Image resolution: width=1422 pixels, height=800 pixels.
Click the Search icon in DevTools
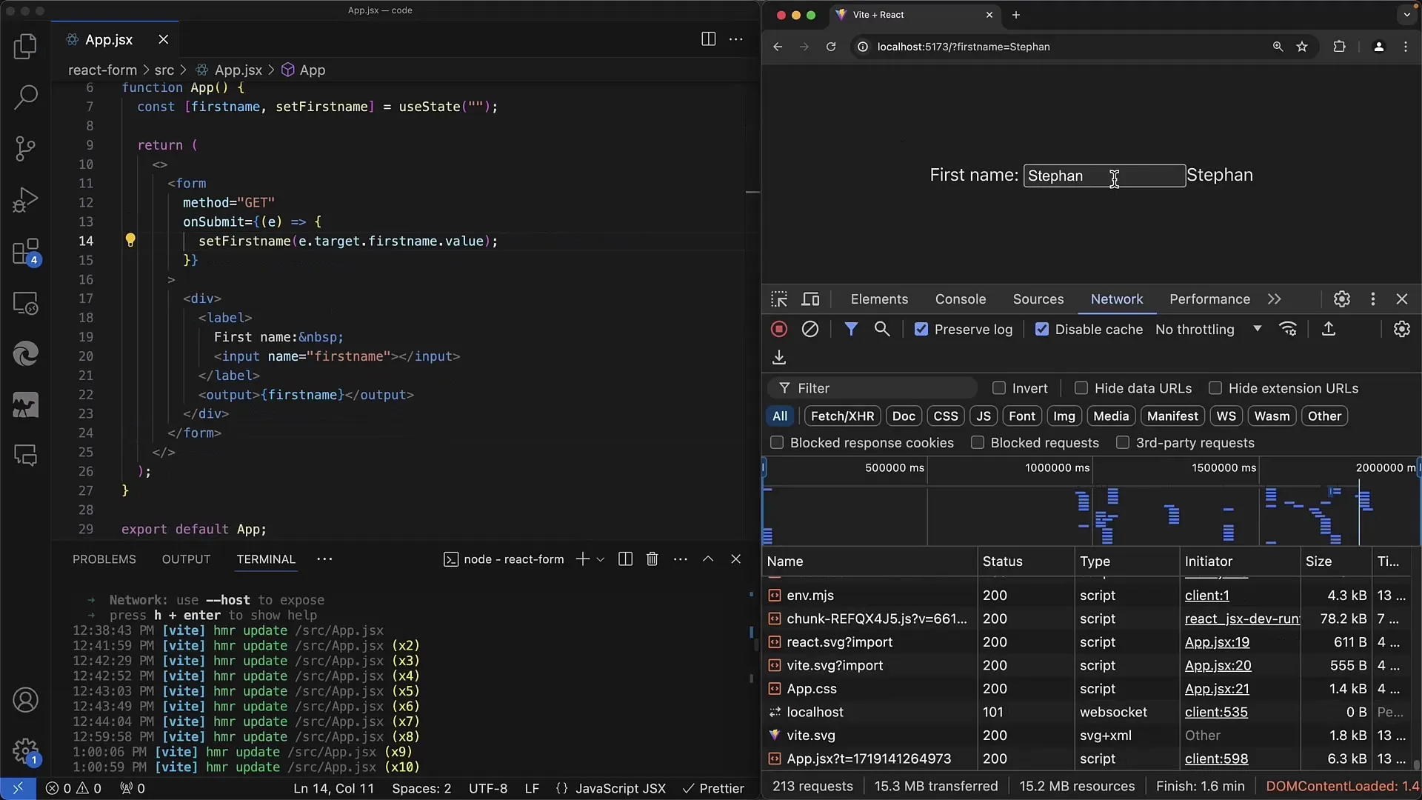[x=882, y=328]
